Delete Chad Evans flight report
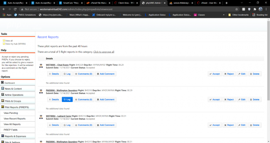 pyautogui.click(x=255, y=74)
